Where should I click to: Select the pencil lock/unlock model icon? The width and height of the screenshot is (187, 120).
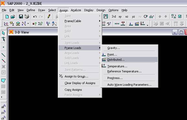tap(49, 16)
